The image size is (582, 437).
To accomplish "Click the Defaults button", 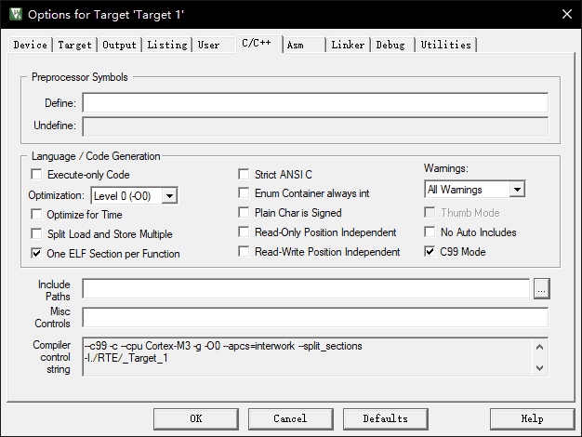I will (386, 418).
